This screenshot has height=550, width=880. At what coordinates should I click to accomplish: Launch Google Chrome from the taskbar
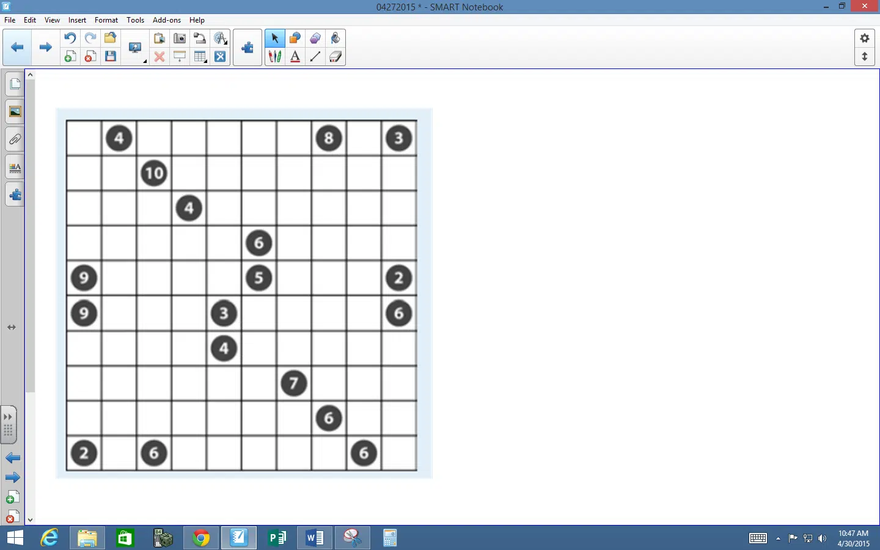tap(201, 538)
